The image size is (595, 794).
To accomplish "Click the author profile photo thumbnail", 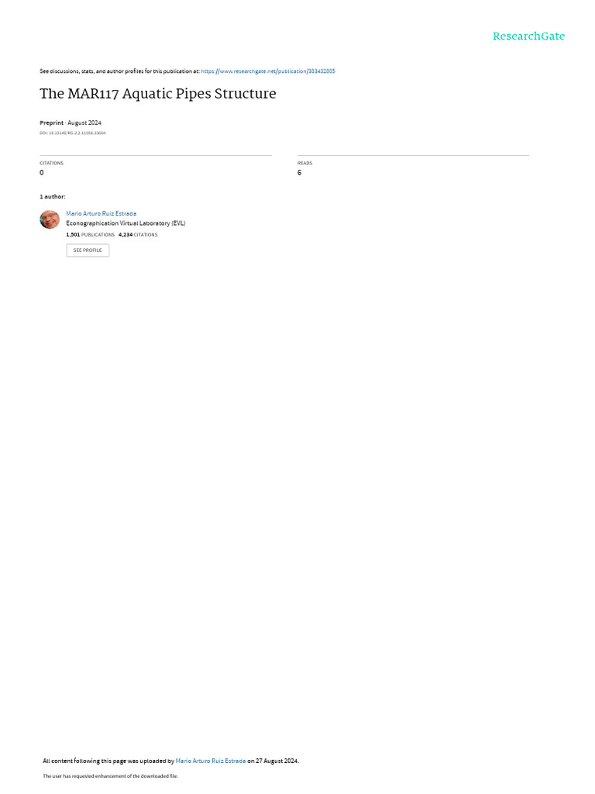I will click(50, 219).
